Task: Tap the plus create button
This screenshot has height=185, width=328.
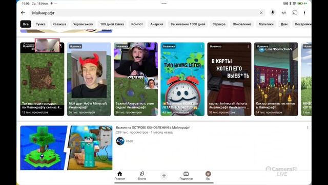Action: tap(164, 176)
